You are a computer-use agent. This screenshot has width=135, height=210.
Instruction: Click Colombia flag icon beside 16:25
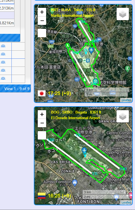42,196
